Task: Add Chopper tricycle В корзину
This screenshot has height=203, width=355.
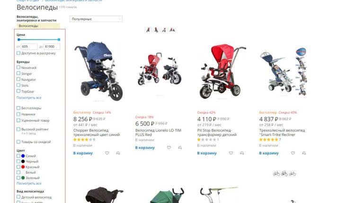Action: (x=83, y=153)
